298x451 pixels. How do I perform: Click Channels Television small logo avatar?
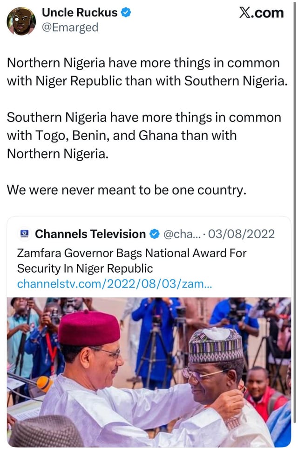(23, 234)
